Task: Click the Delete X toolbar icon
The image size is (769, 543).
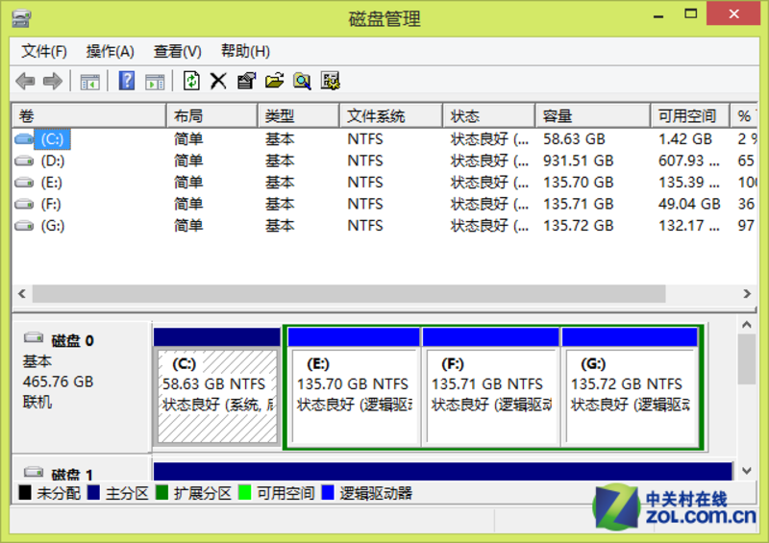Action: pyautogui.click(x=218, y=81)
